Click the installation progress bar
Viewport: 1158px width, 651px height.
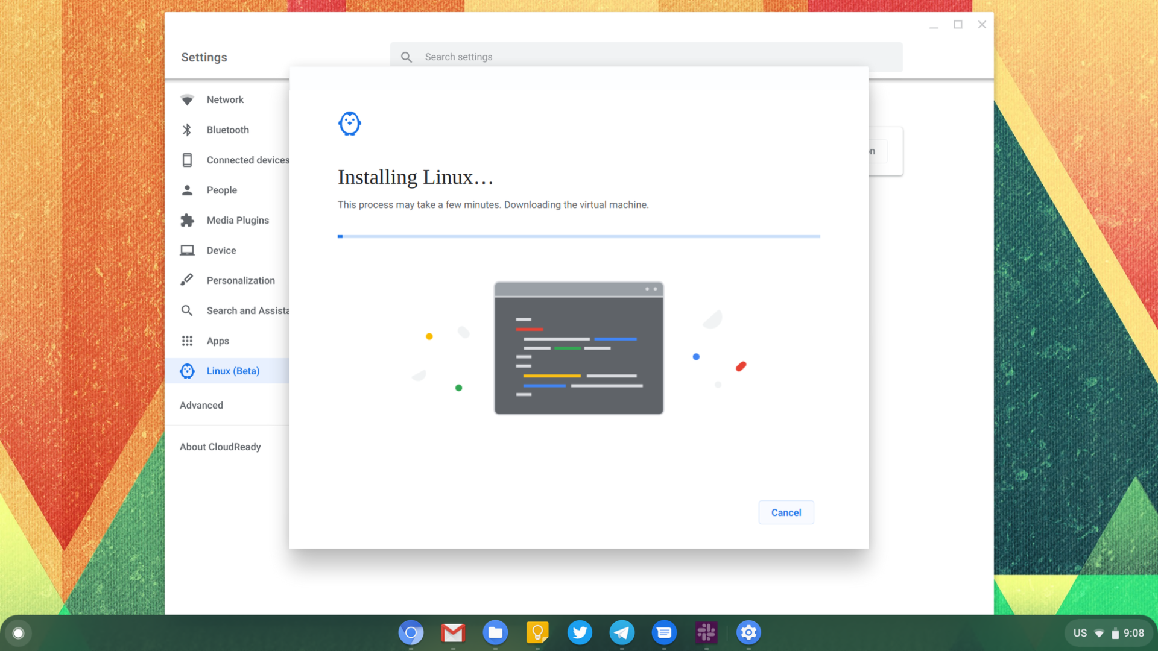(x=578, y=236)
